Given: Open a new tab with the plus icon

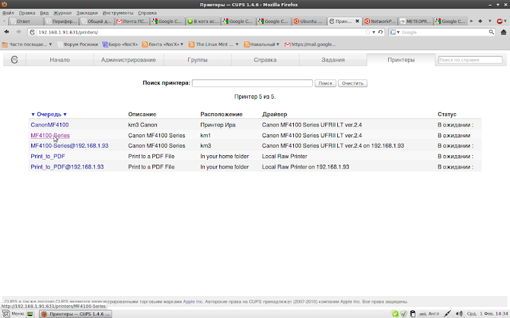Looking at the screenshot, I should (481, 21).
